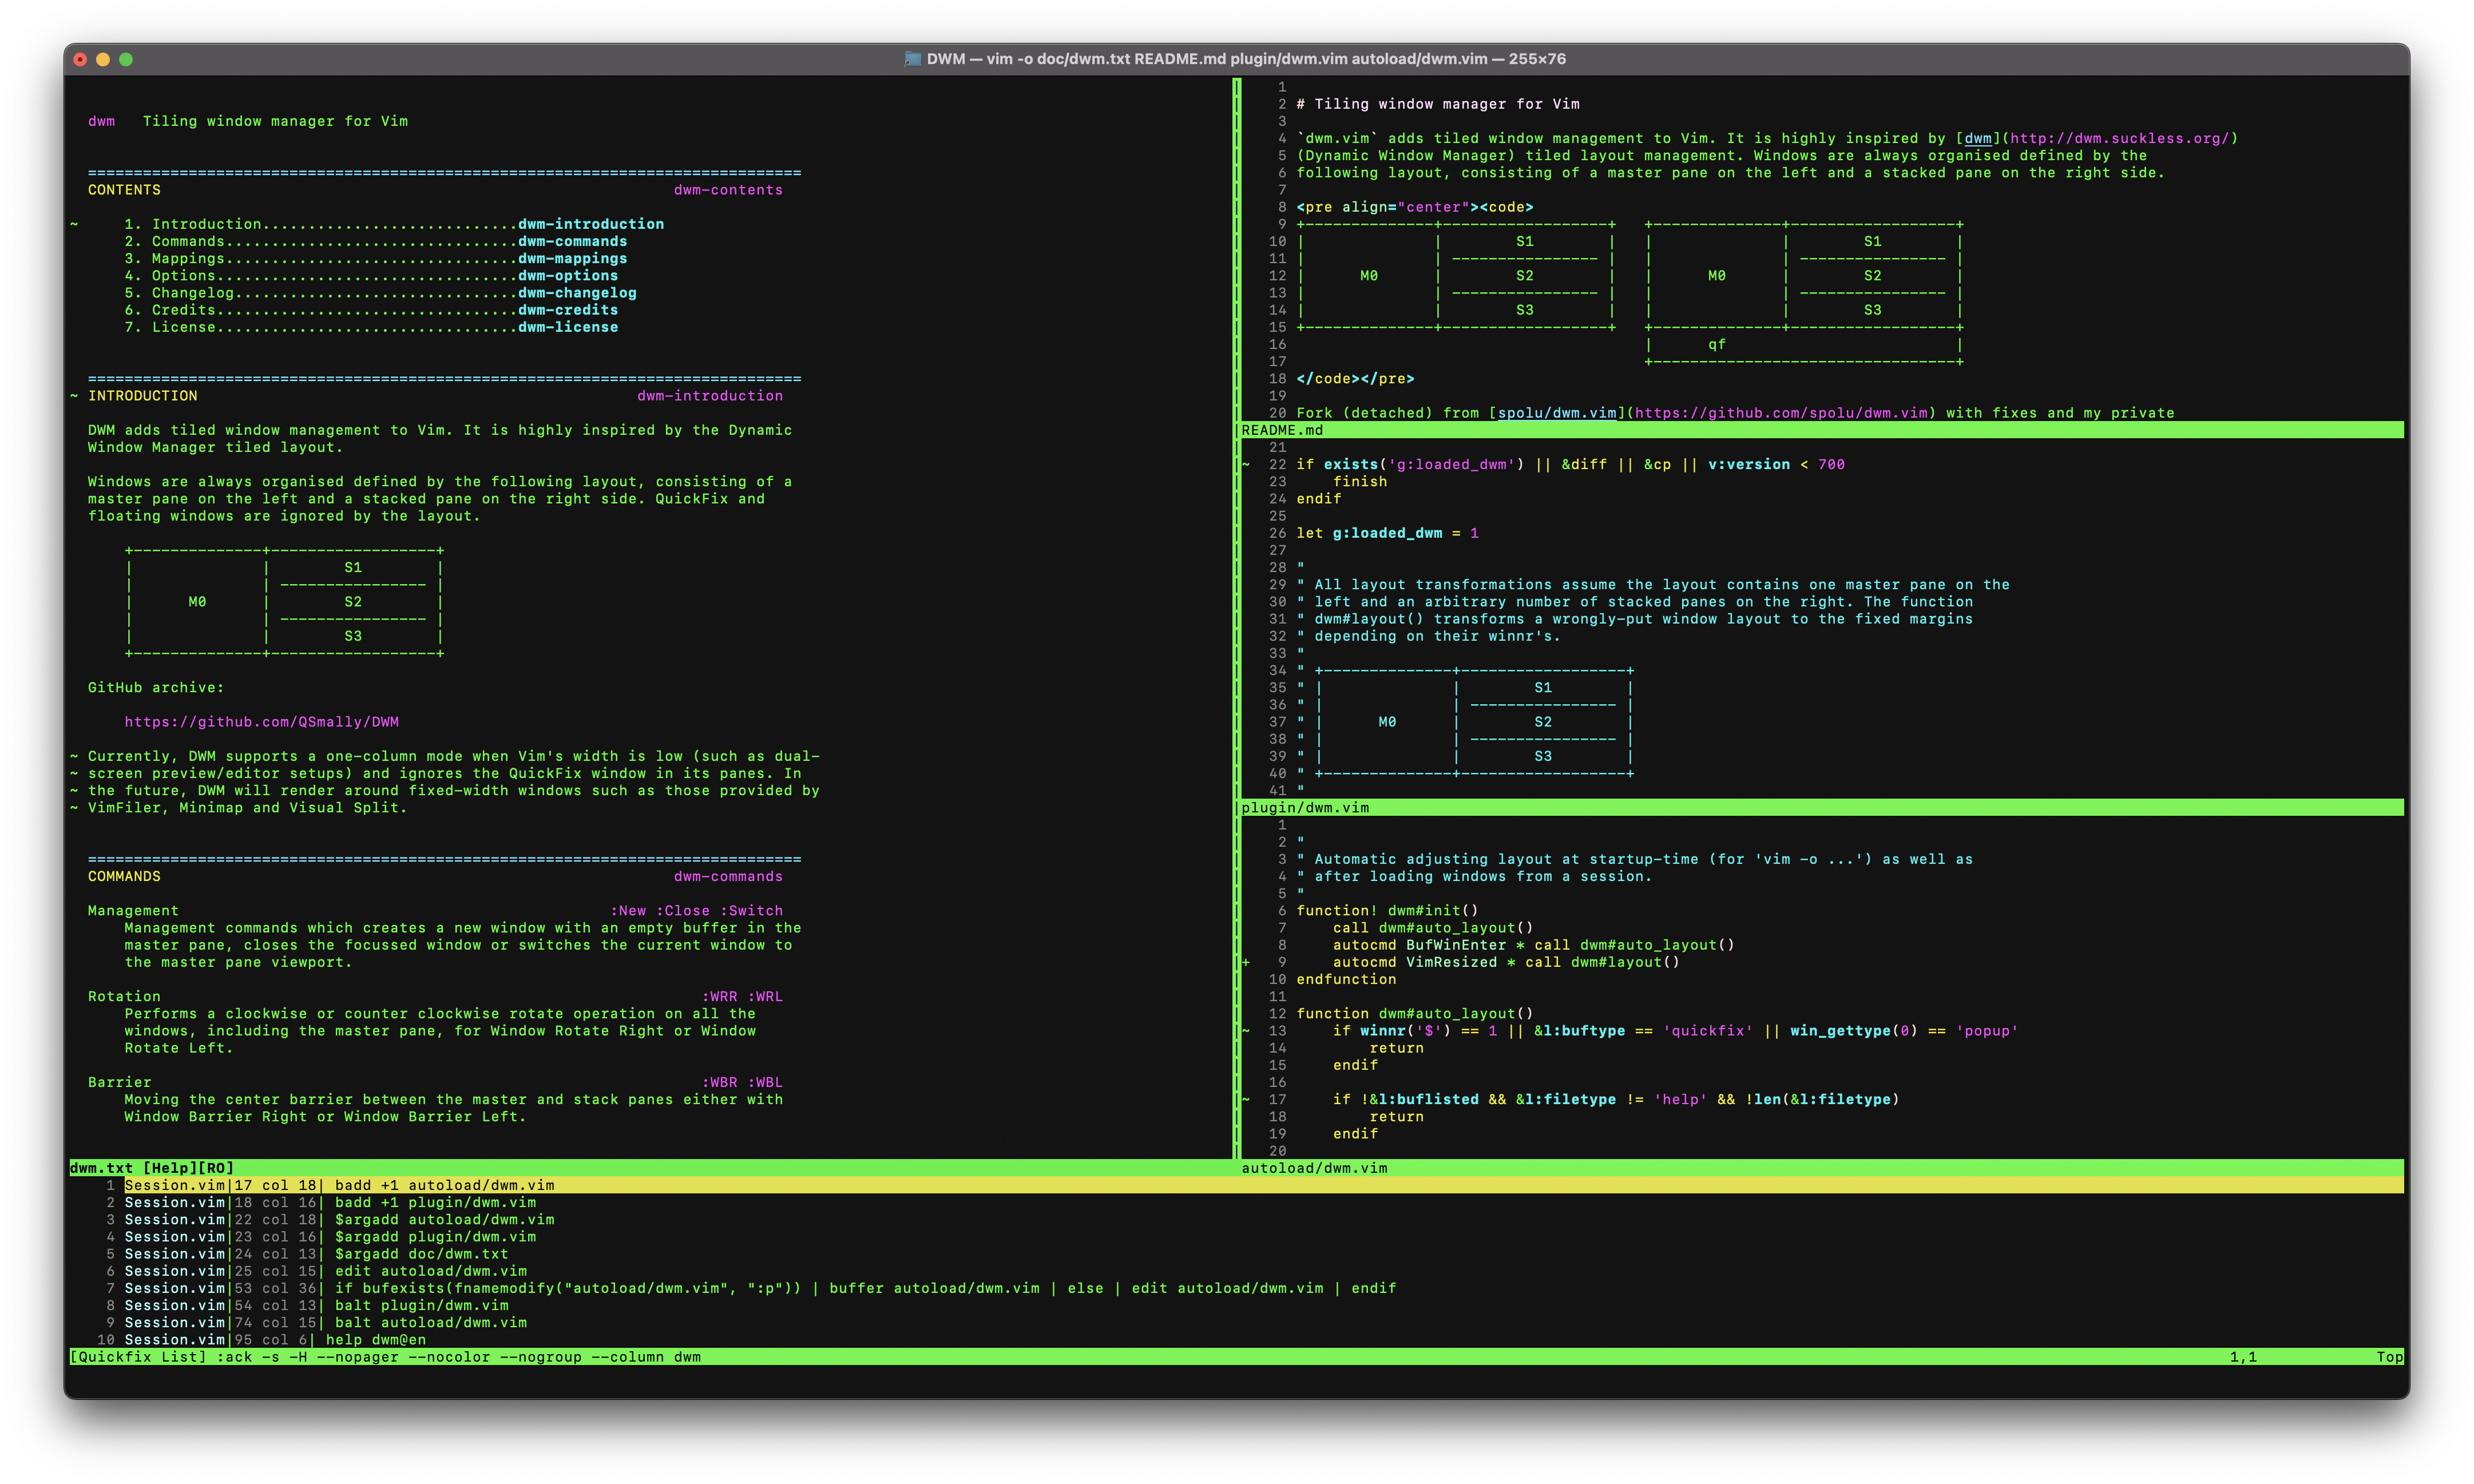
Task: Click the 'if exists('g:loaded_dwm')' line
Action: tap(1570, 464)
